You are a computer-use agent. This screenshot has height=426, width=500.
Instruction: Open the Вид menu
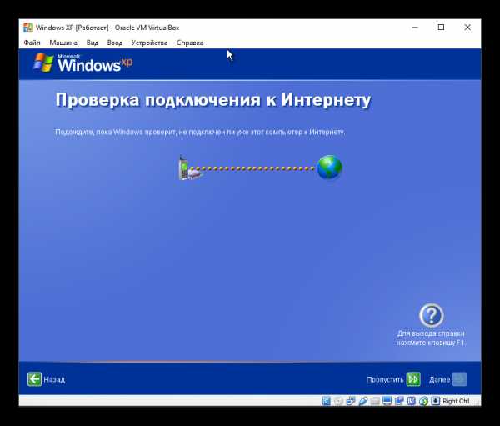(x=92, y=43)
